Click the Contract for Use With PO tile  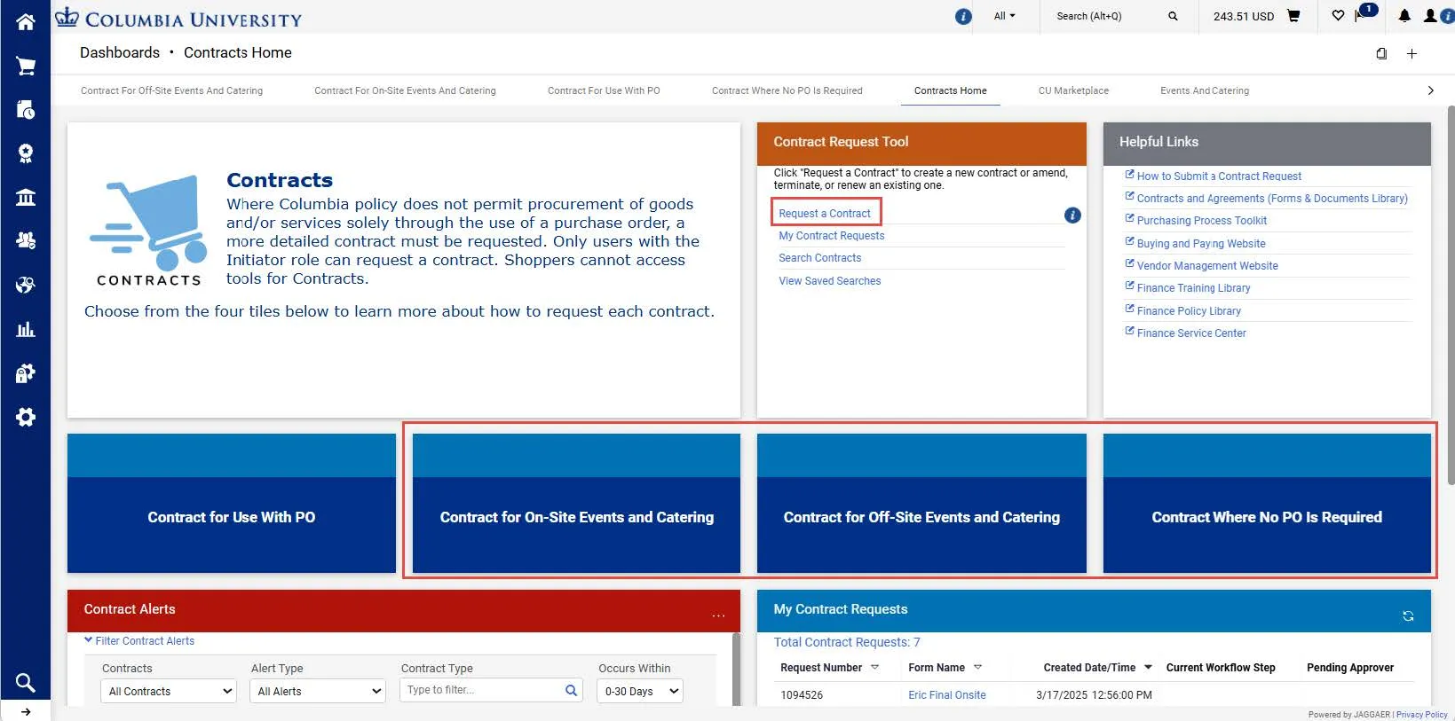232,503
